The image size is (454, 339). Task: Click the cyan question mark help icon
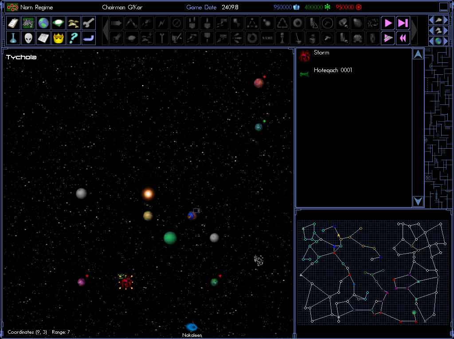73,38
